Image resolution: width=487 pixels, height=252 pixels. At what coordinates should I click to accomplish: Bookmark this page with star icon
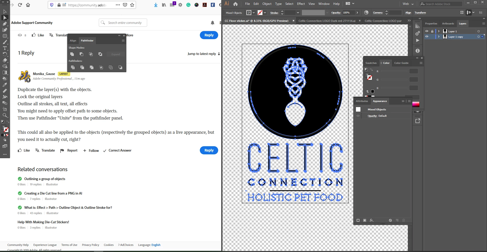coord(132,5)
